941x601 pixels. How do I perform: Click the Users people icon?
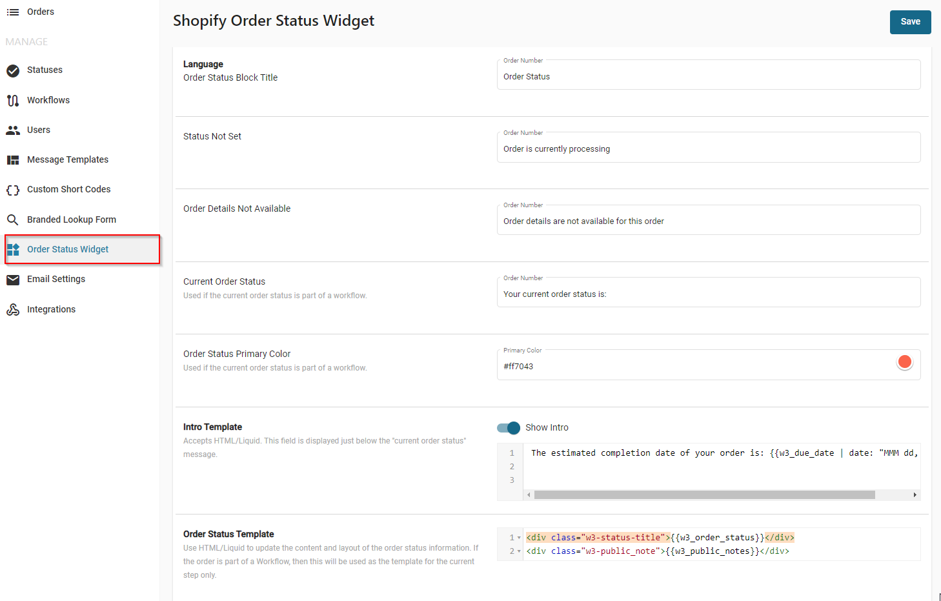[x=13, y=130]
